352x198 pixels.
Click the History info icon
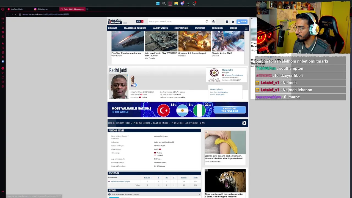click(109, 194)
